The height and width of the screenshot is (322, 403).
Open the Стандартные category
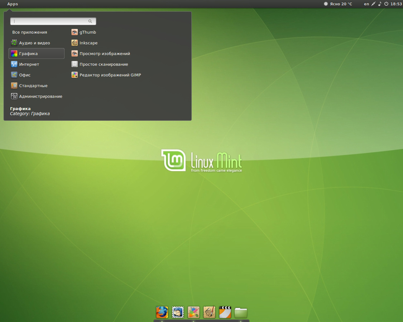37,86
